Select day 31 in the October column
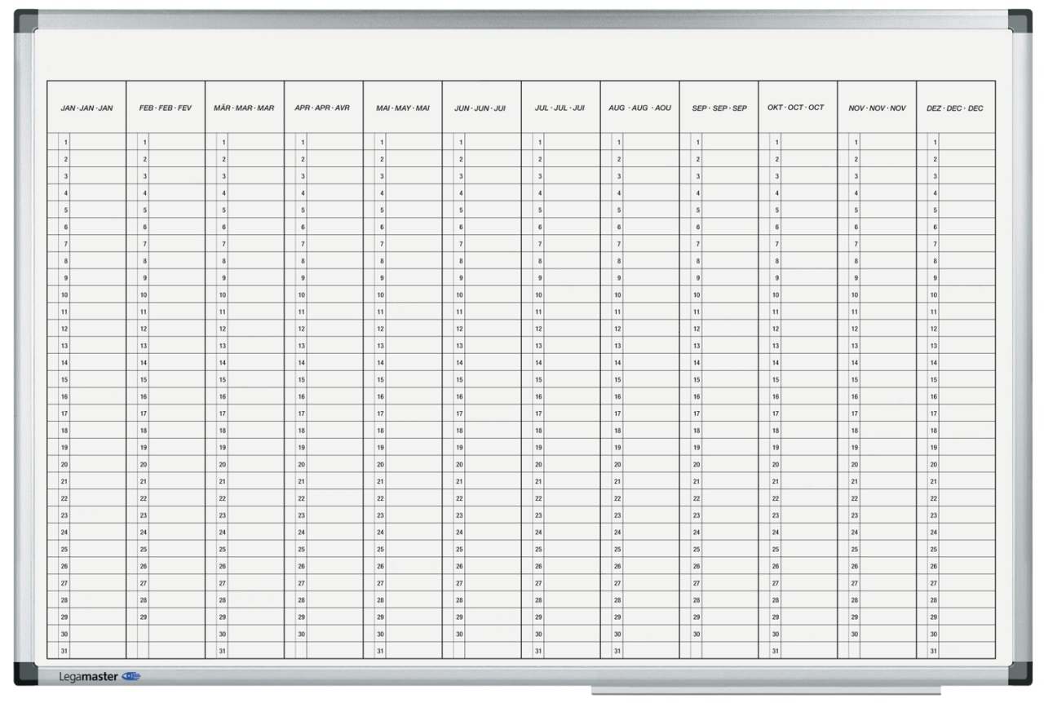 coord(776,651)
